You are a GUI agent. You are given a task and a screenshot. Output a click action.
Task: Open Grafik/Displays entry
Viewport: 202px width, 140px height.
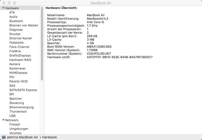coord(20,55)
